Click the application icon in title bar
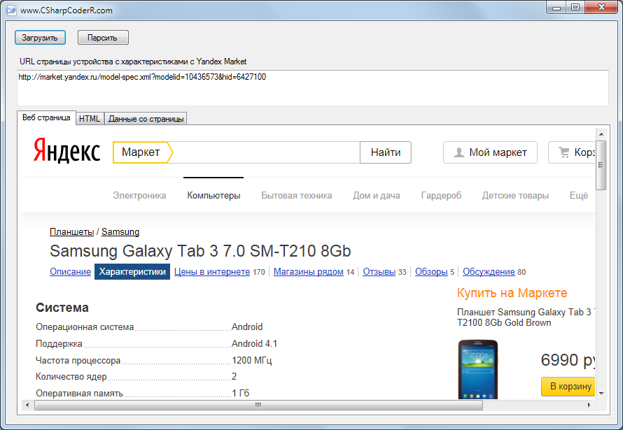This screenshot has width=623, height=430. tap(11, 10)
